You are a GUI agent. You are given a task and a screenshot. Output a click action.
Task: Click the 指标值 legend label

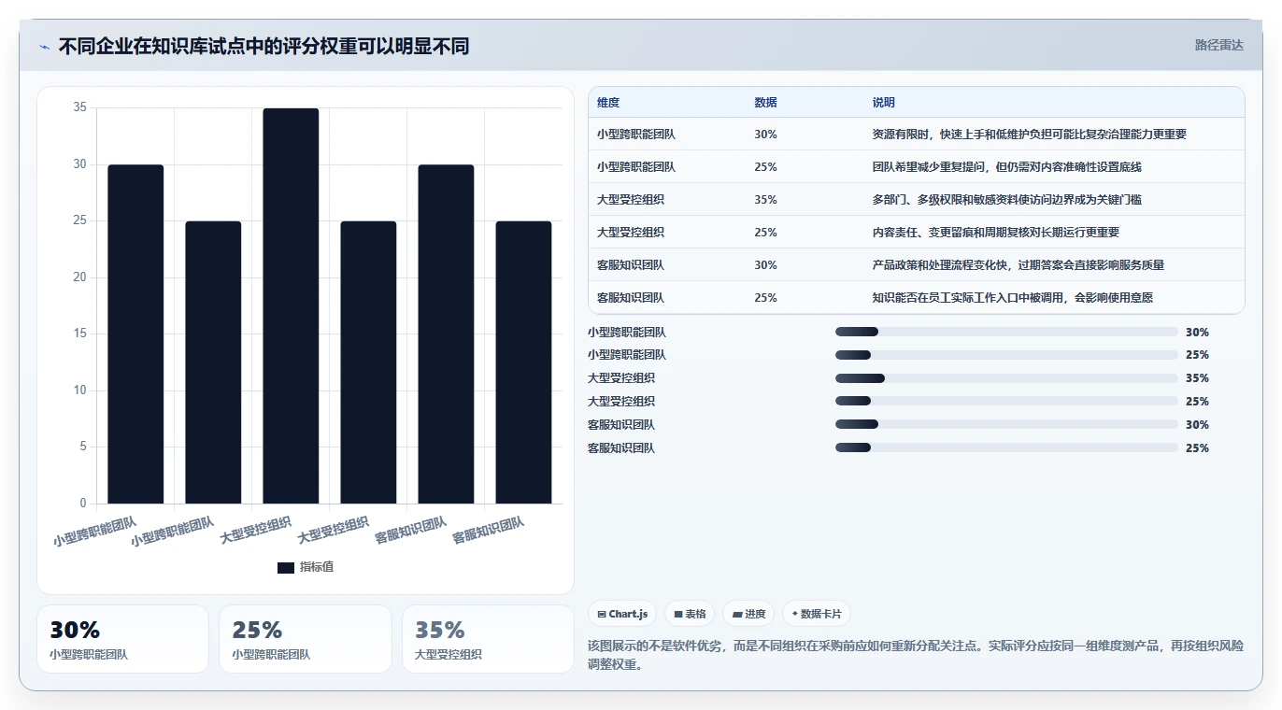317,568
